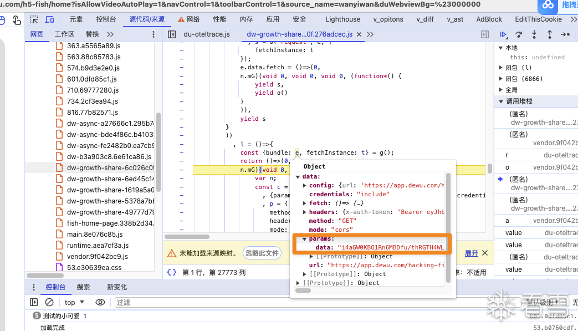Expand the headers property in the popup
The height and width of the screenshot is (331, 578).
(304, 212)
